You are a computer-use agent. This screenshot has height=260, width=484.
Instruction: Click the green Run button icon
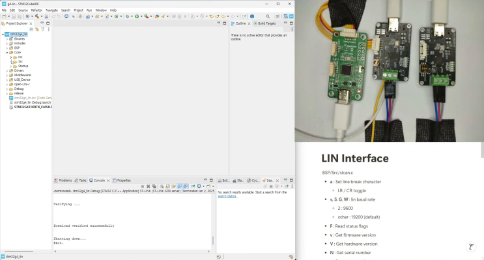click(137, 16)
